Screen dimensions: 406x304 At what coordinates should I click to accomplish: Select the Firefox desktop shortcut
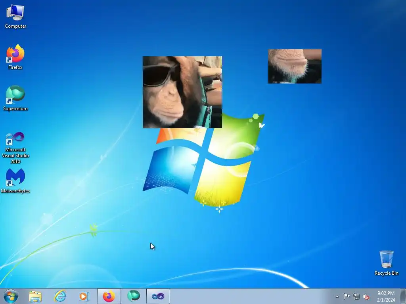(15, 57)
